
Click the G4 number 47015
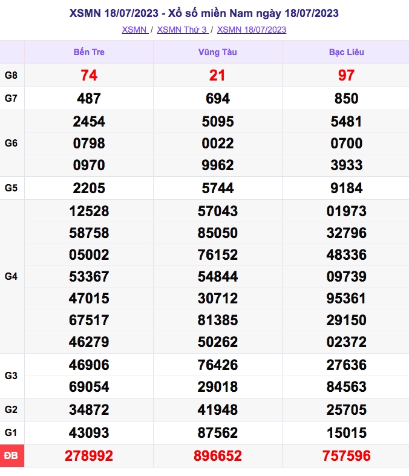coord(89,299)
